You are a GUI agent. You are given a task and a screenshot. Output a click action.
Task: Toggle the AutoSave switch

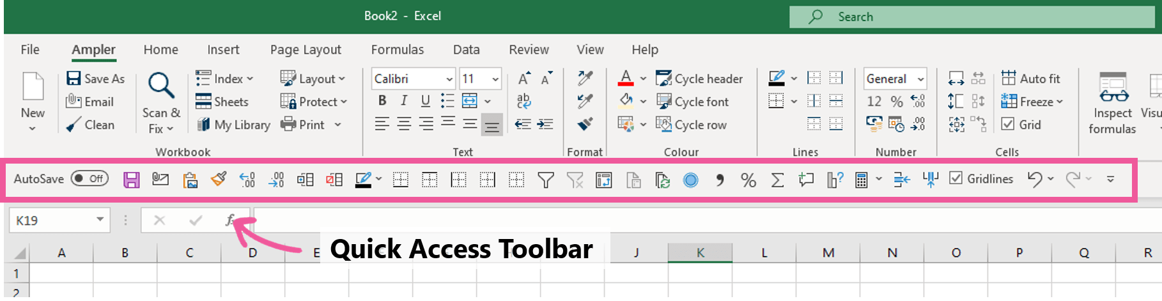pos(89,178)
